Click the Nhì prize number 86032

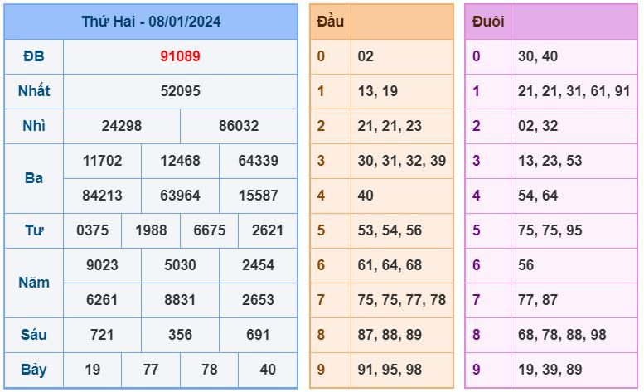[x=239, y=126]
